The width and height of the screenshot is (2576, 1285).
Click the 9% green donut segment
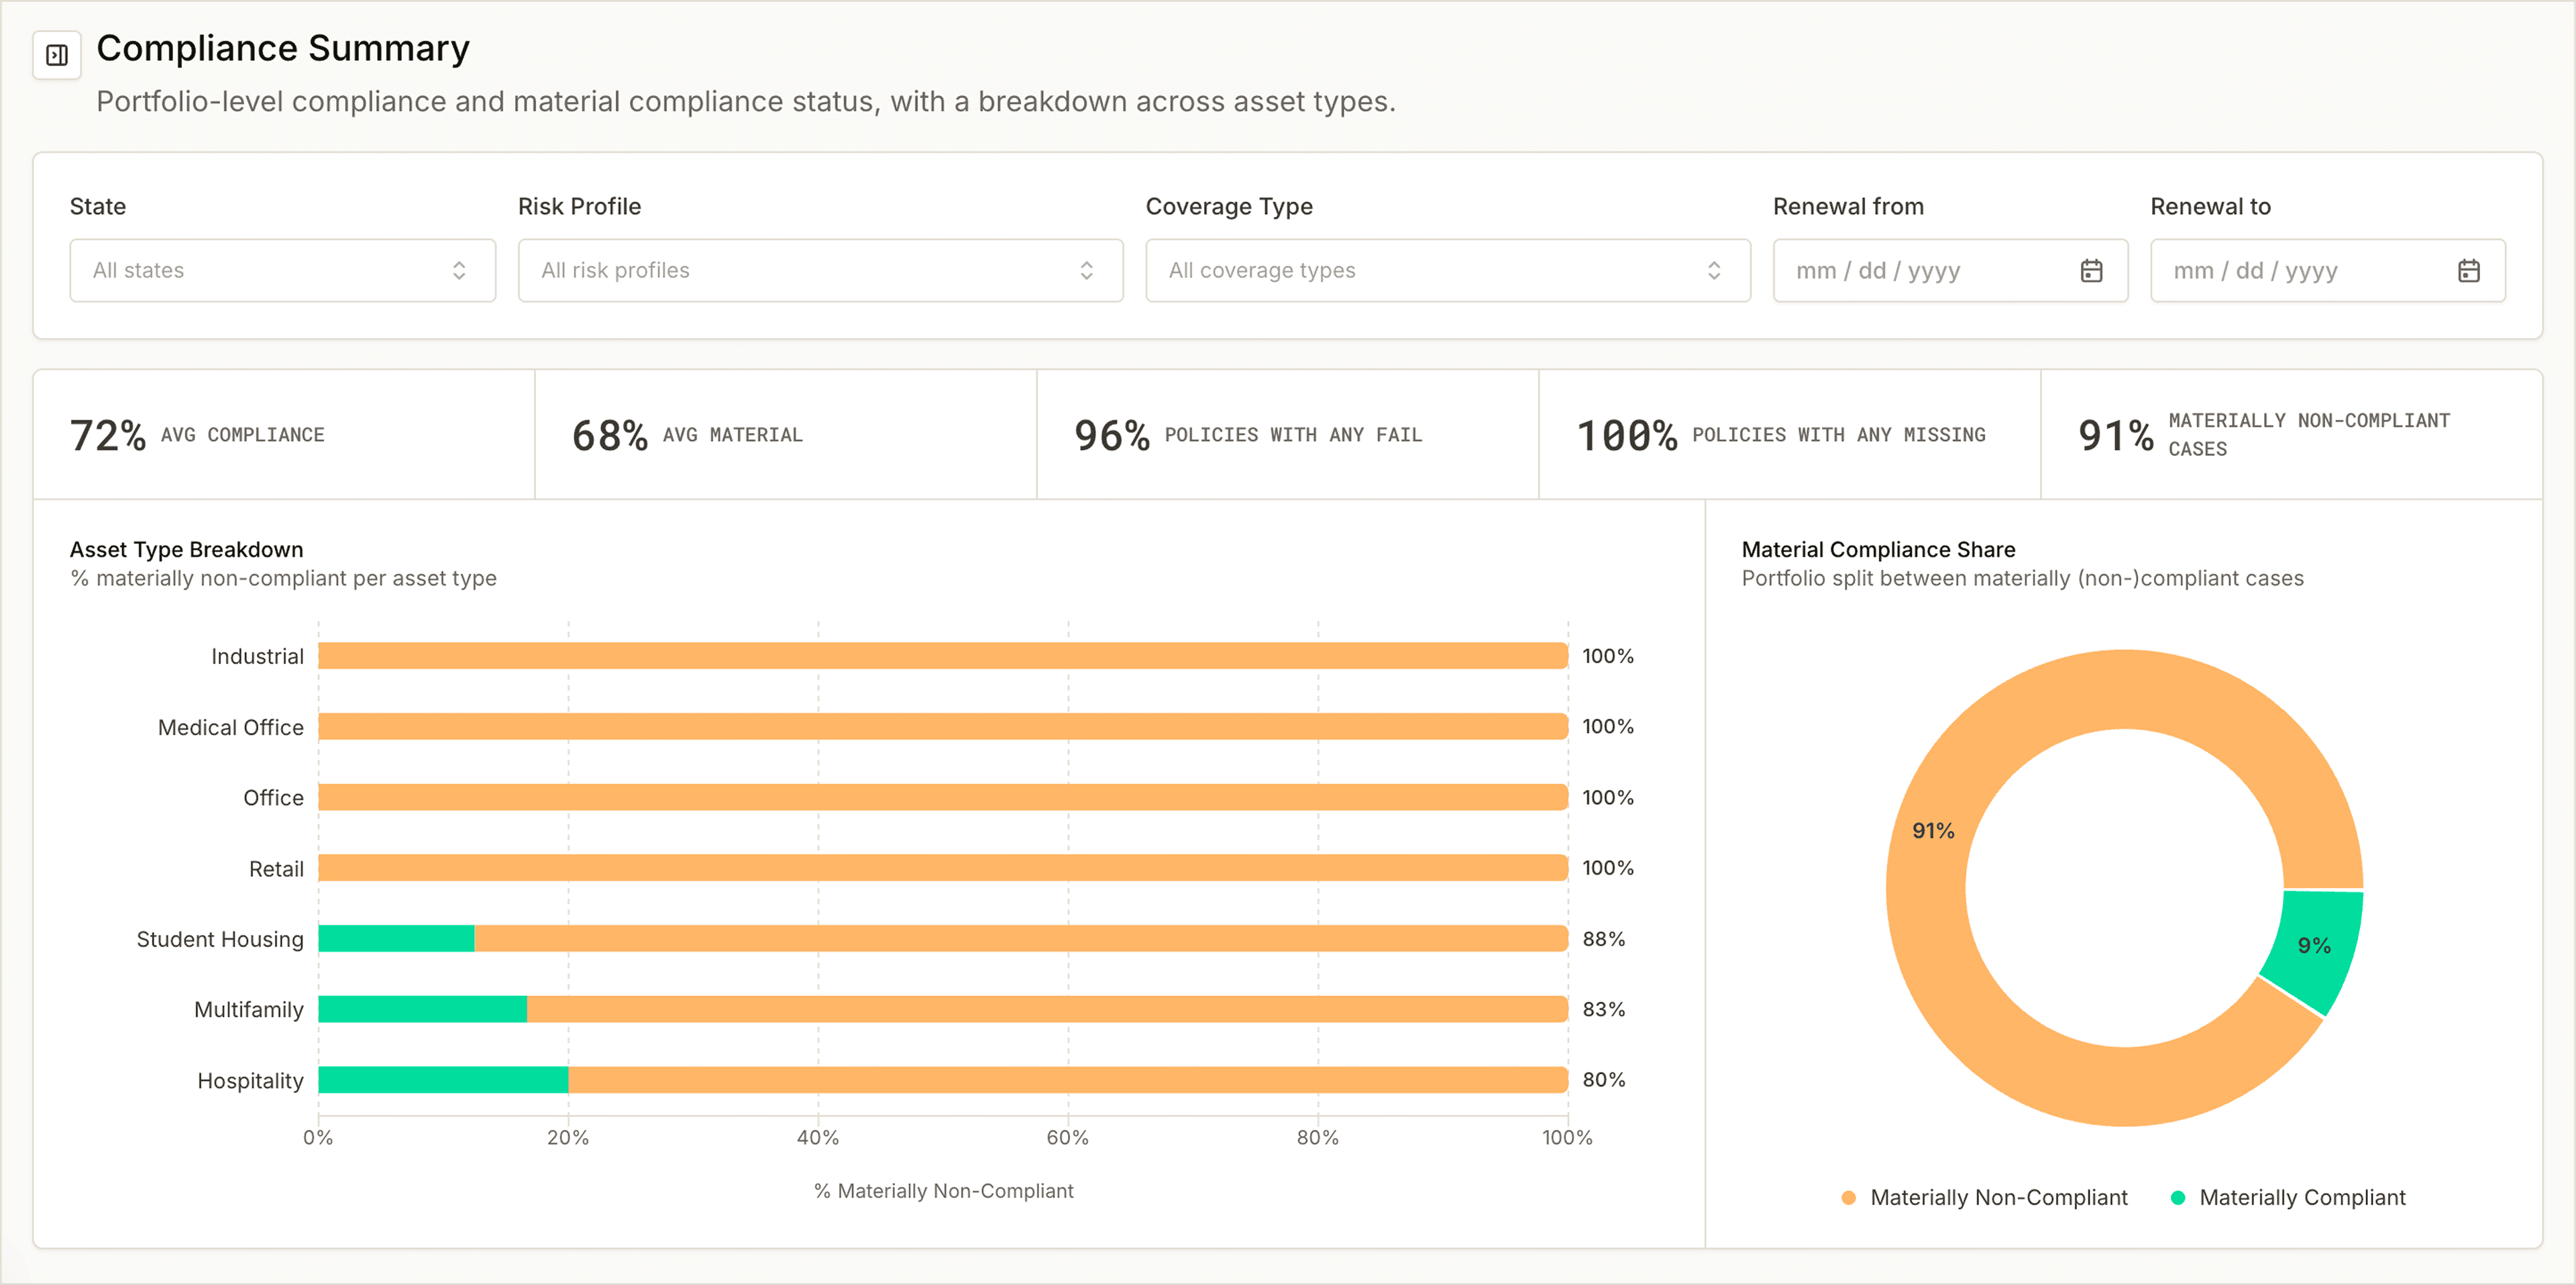(x=2314, y=946)
